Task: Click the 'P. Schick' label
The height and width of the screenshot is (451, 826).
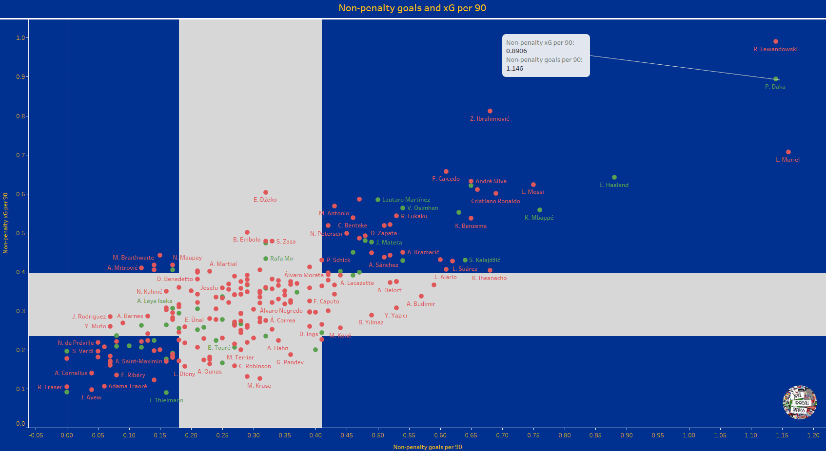Action: coord(338,260)
